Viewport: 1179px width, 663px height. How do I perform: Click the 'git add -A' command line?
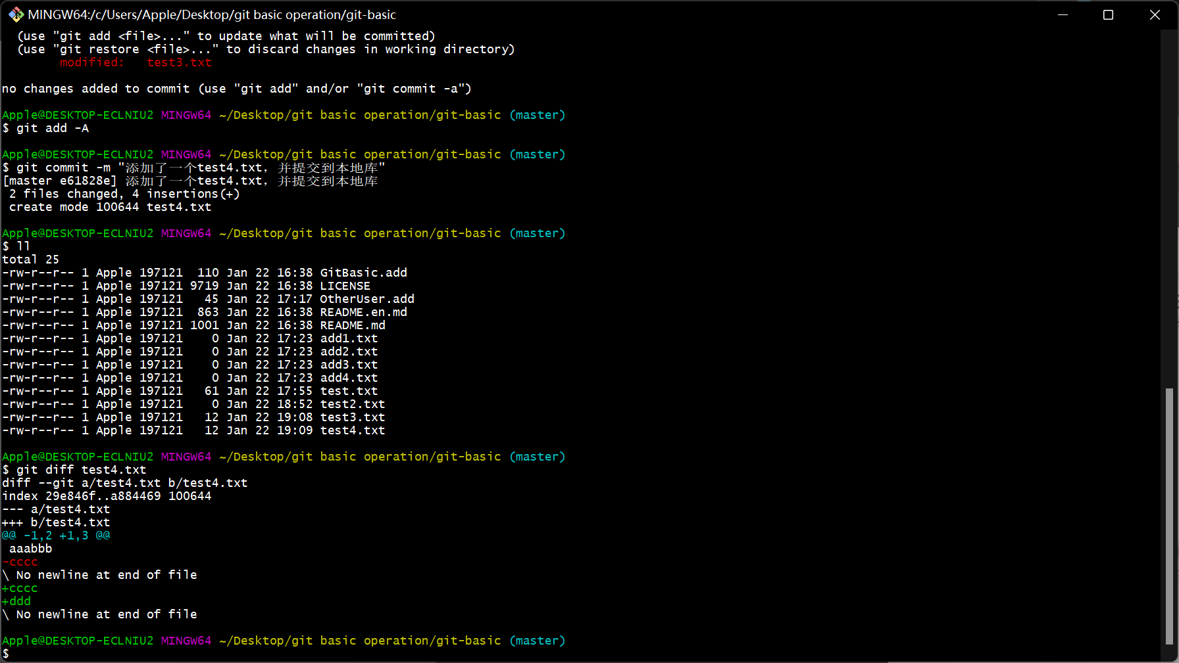(45, 128)
